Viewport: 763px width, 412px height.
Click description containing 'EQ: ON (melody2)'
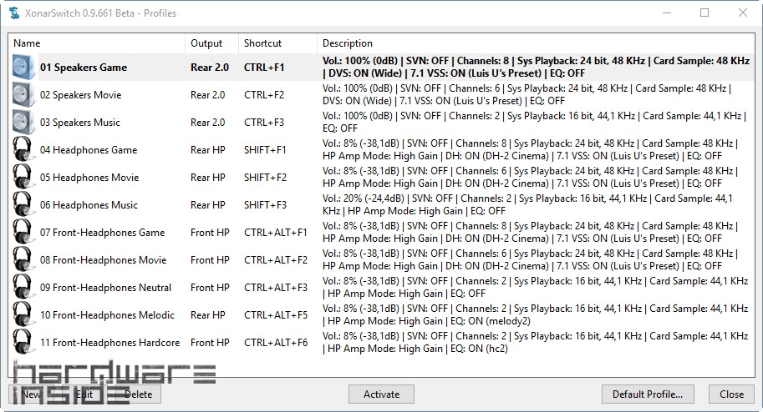pyautogui.click(x=535, y=314)
